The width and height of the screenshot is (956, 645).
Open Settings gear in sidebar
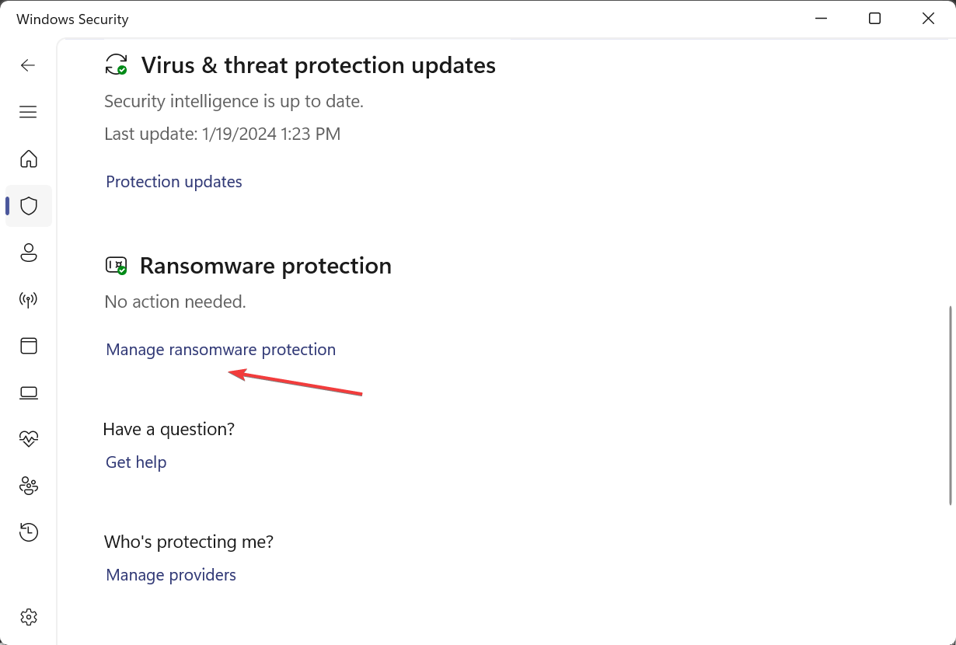[x=29, y=617]
